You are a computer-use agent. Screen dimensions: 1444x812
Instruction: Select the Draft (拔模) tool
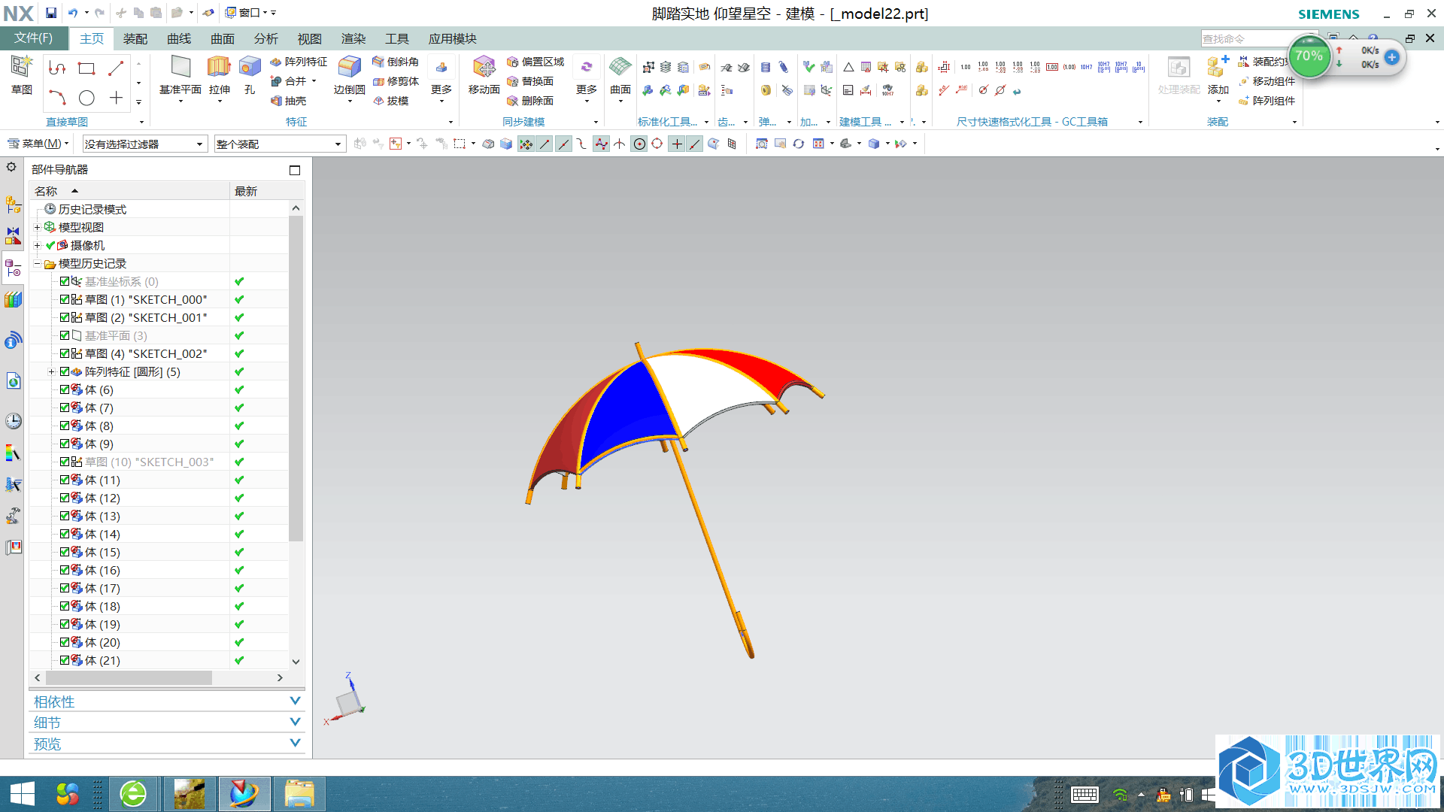click(x=391, y=101)
